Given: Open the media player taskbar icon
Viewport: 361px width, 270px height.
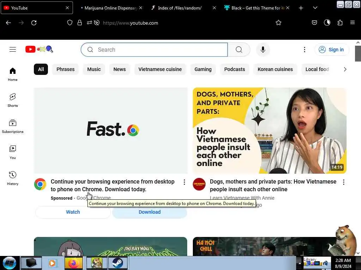Looking at the screenshot, I should pyautogui.click(x=52, y=263).
